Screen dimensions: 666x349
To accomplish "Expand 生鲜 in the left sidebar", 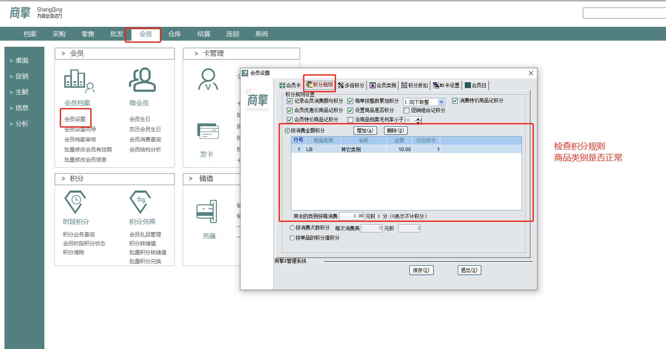I will pos(19,92).
